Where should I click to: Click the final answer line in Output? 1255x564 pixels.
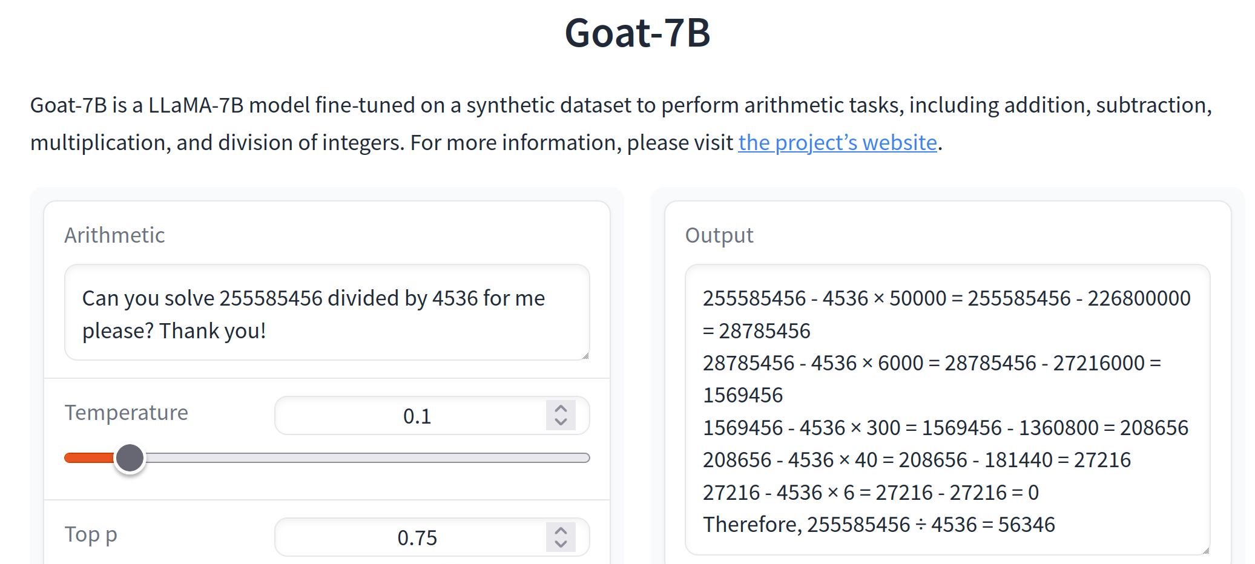pos(879,525)
